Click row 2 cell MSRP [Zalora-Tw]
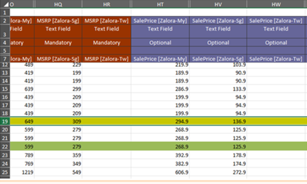Image resolution: width=307 pixels, height=184 pixels. click(107, 21)
